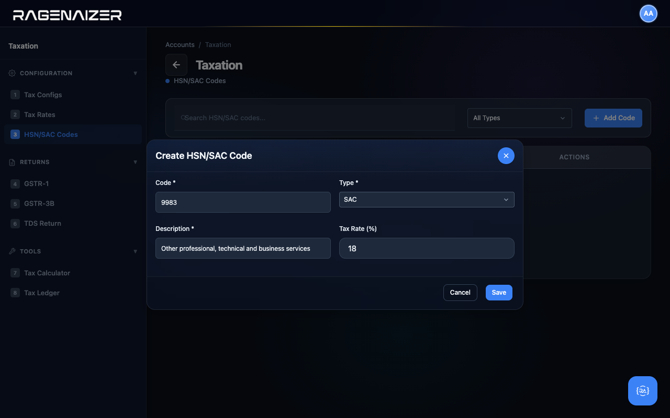Click the Add Code button
Image resolution: width=670 pixels, height=418 pixels.
[x=613, y=118]
